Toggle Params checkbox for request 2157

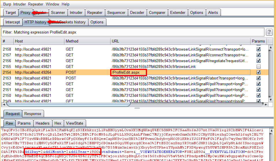tap(259, 55)
